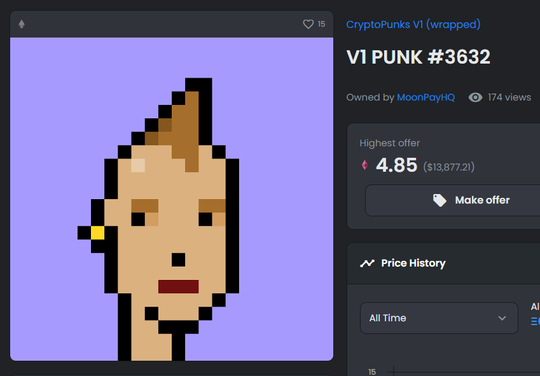Click the 174 views text
Screen dimensions: 540x376
pos(509,97)
